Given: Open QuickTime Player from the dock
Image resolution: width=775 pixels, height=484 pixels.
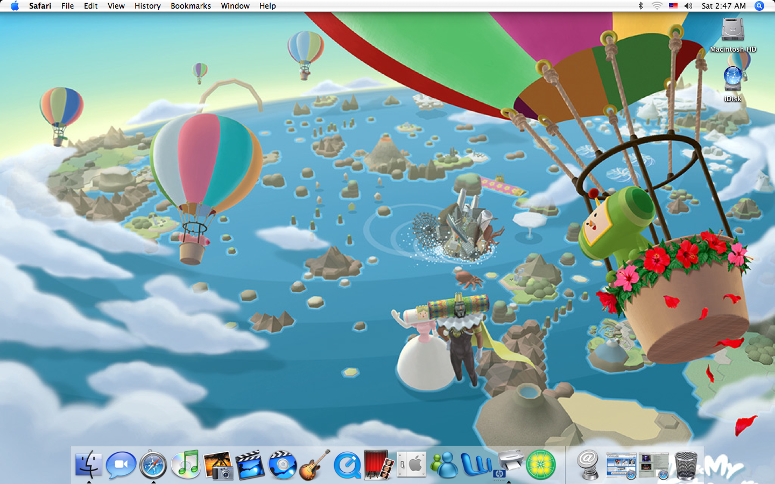Looking at the screenshot, I should point(347,465).
